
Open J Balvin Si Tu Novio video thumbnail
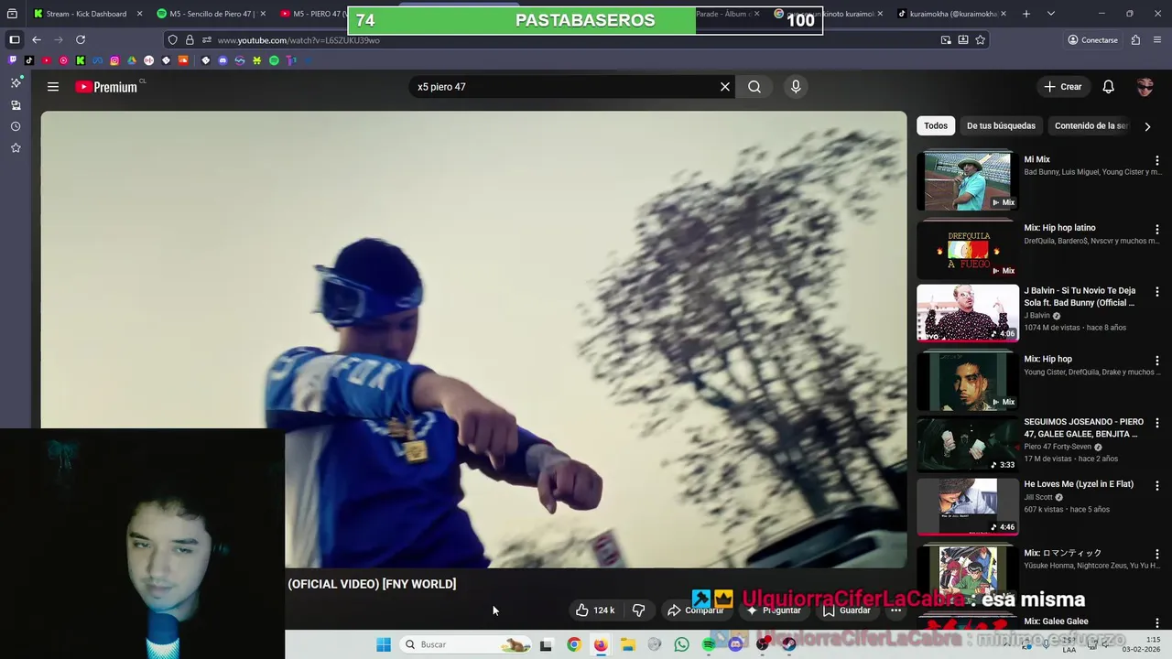968,312
